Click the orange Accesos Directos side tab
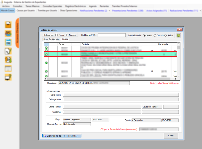Screen dimensions: 202x149 coord(17,33)
